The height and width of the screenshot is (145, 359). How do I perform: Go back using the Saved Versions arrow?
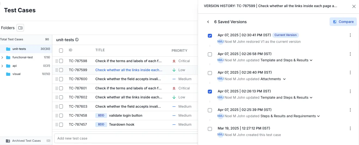208,22
